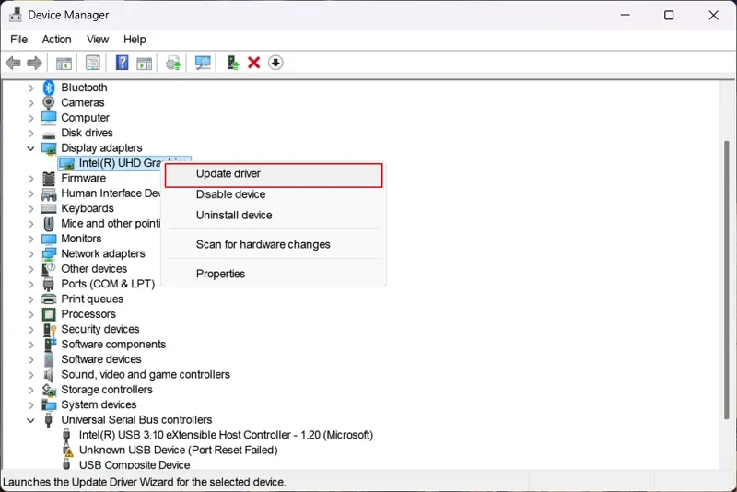
Task: Select Mice and other pointing devices
Action: click(x=111, y=224)
